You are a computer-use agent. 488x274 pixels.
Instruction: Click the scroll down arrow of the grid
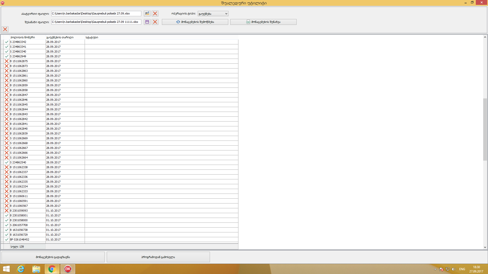485,247
